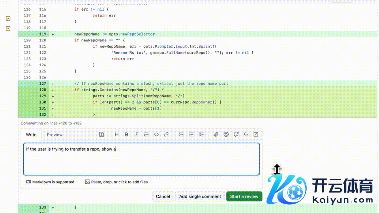379x213 pixels.
Task: Insert a code suggestion from the toolbar
Action: click(x=101, y=135)
